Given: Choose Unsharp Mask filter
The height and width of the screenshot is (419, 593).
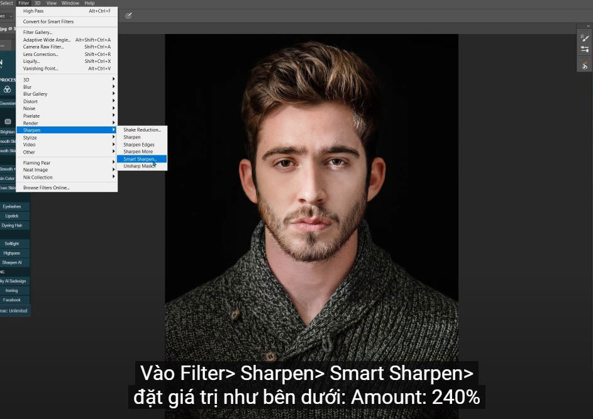Looking at the screenshot, I should tap(139, 167).
